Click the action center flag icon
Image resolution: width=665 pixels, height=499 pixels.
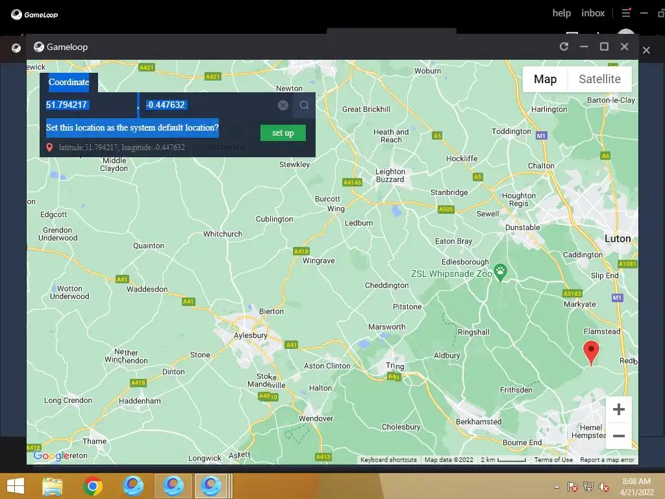573,487
